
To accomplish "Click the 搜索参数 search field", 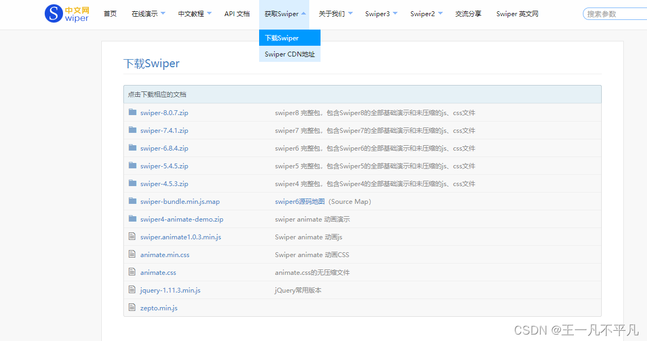I will tap(615, 14).
